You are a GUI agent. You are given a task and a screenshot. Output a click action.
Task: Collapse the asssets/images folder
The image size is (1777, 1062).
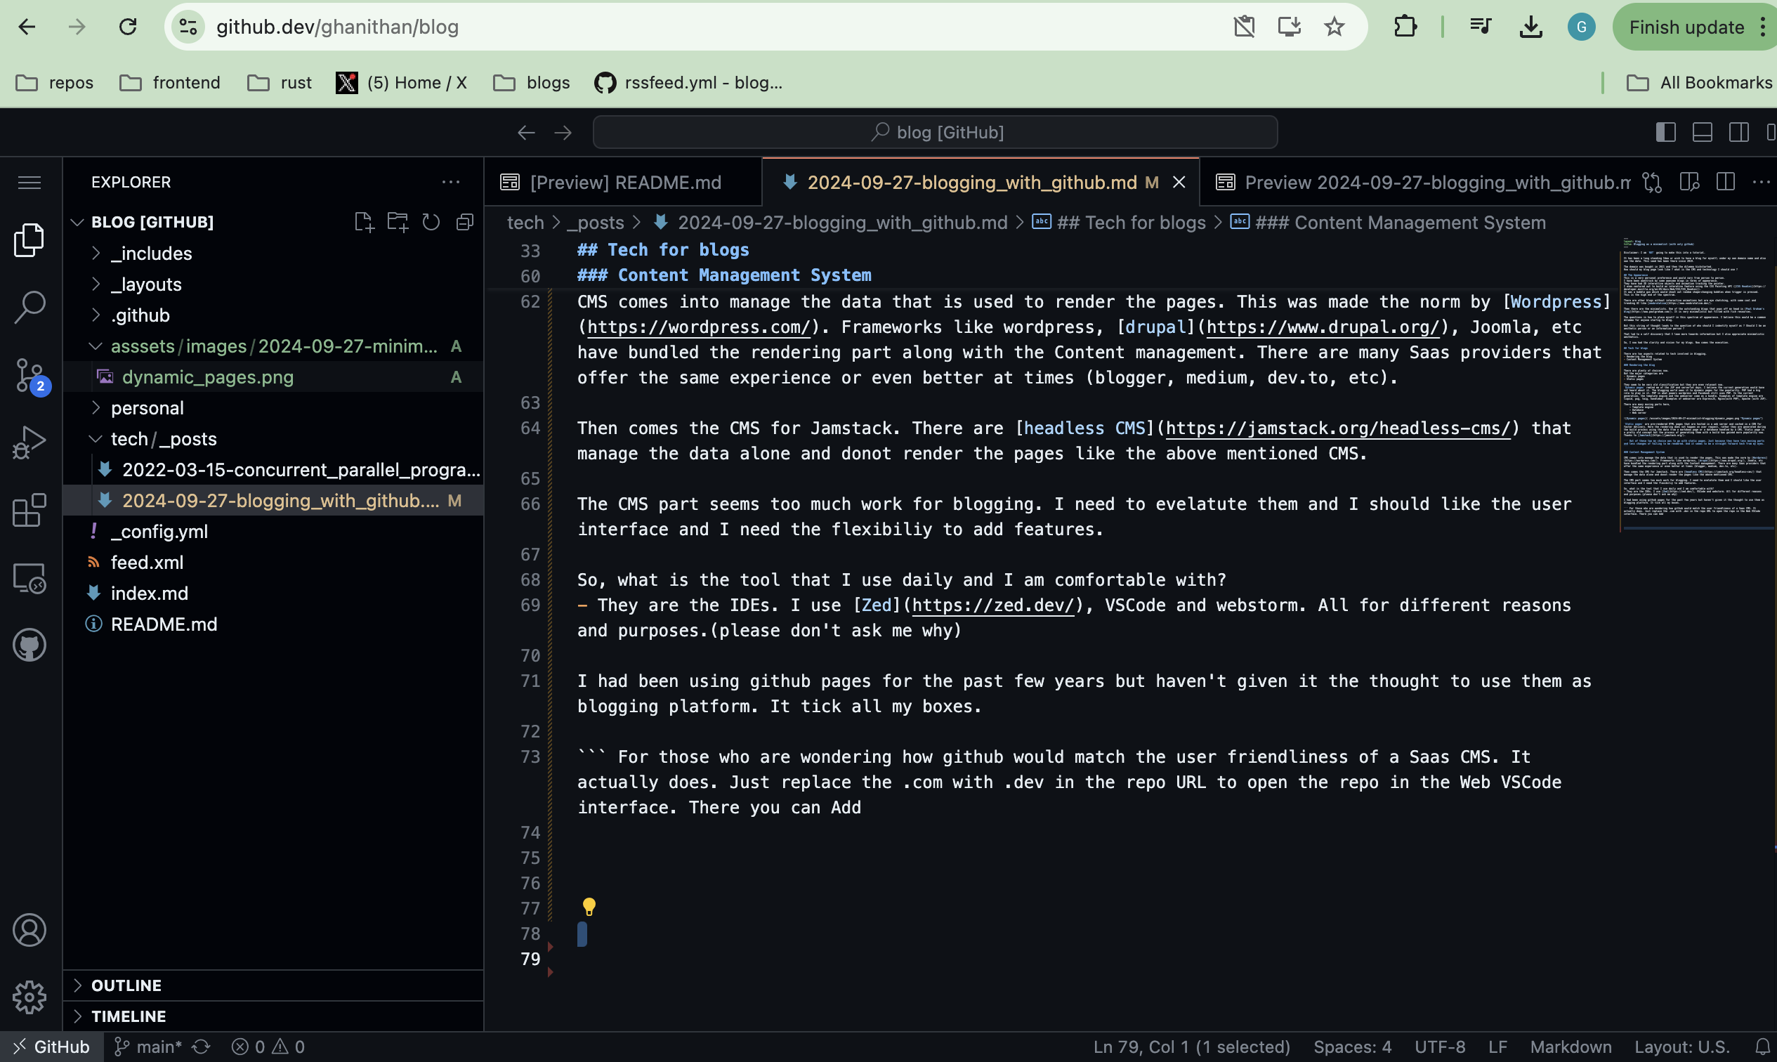coord(273,346)
